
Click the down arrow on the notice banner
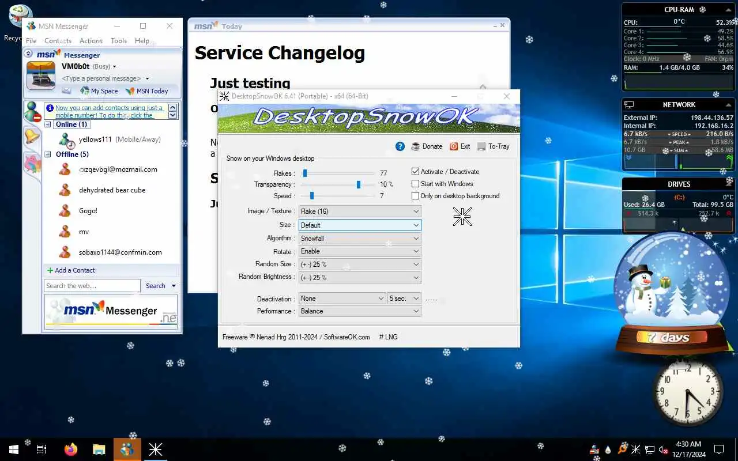[172, 115]
